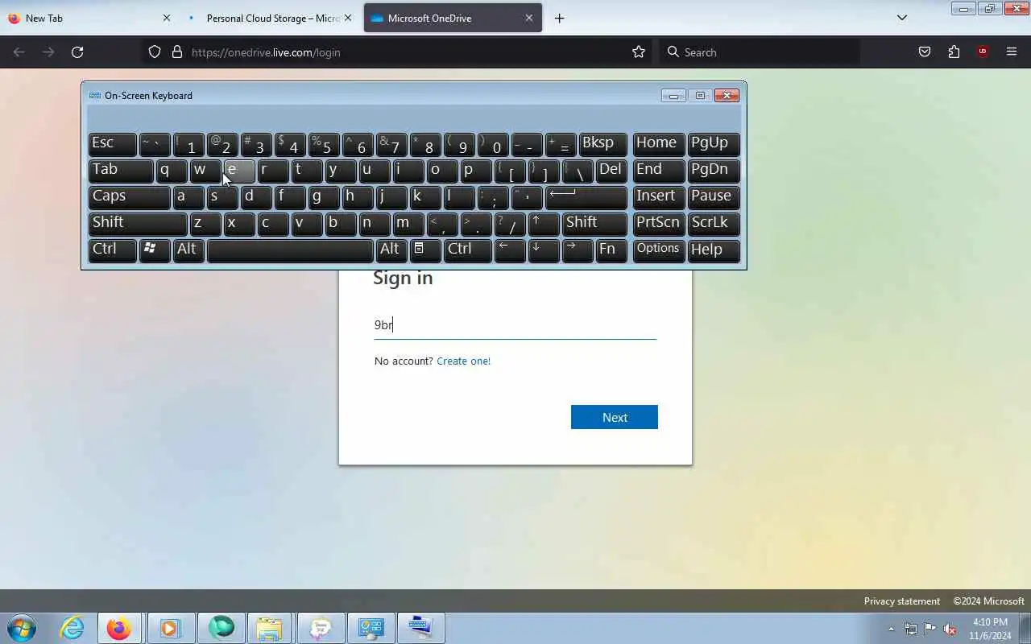Bookmark this page with the star icon
1031x644 pixels.
639,52
